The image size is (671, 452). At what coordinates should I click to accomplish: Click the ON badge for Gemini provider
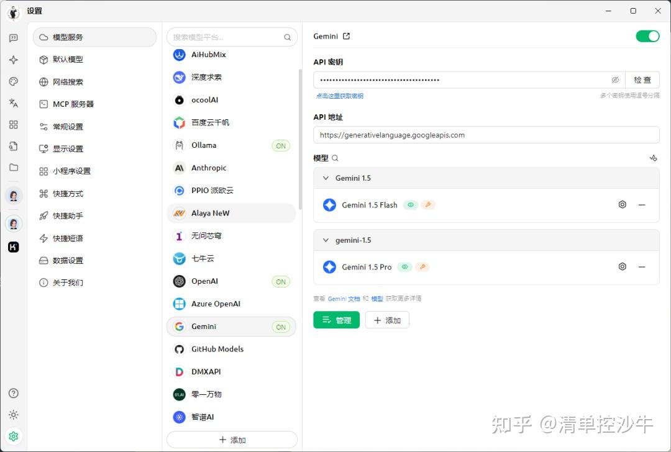coord(281,327)
